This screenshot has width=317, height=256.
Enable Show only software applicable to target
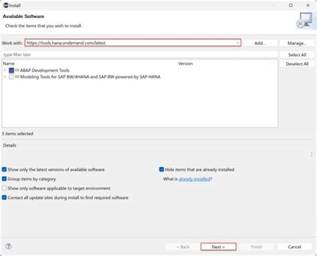point(4,188)
